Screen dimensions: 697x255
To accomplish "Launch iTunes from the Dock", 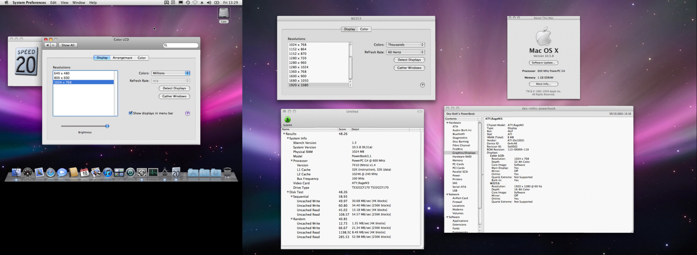I will [108, 172].
